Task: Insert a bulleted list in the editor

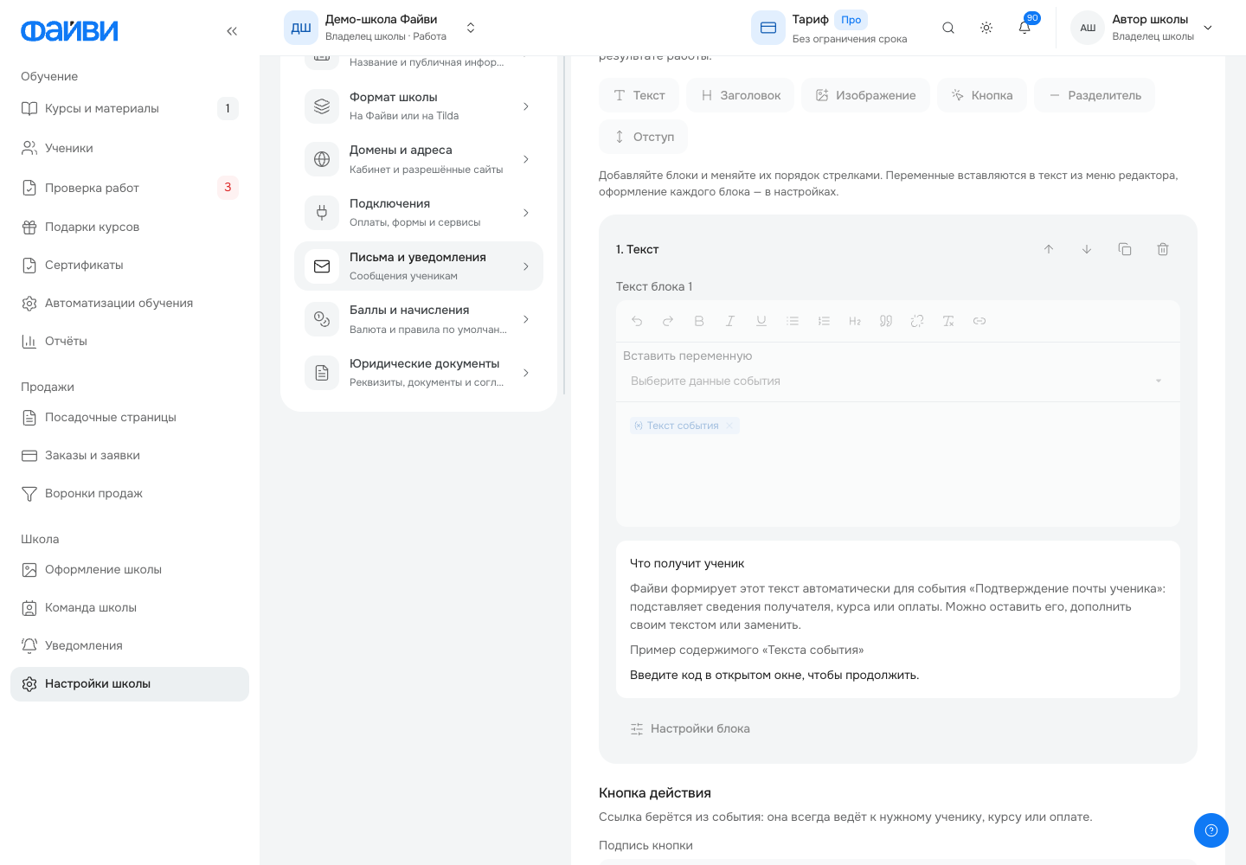Action: click(793, 321)
